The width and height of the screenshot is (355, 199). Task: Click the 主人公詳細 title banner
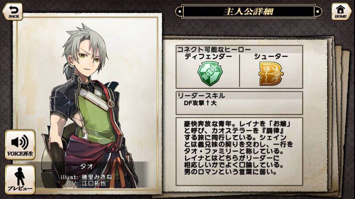tap(248, 12)
